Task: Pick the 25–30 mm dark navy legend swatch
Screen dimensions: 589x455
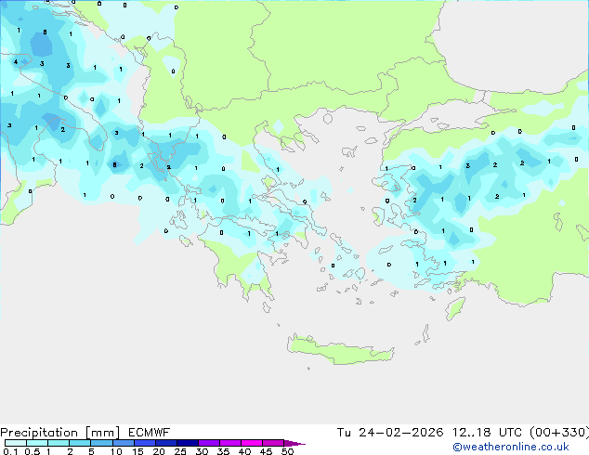Action: 187,443
